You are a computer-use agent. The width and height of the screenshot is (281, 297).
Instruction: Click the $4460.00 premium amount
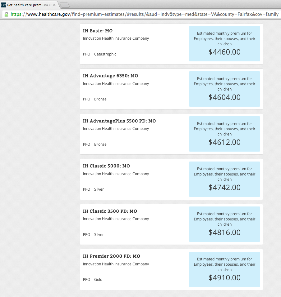point(224,52)
